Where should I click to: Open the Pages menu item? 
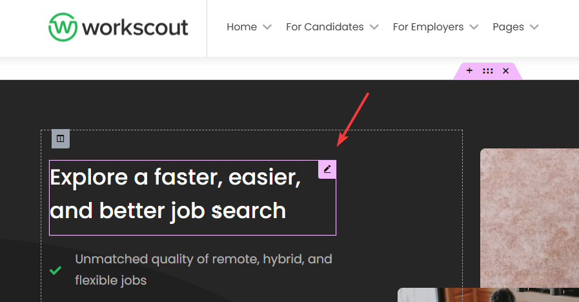508,27
